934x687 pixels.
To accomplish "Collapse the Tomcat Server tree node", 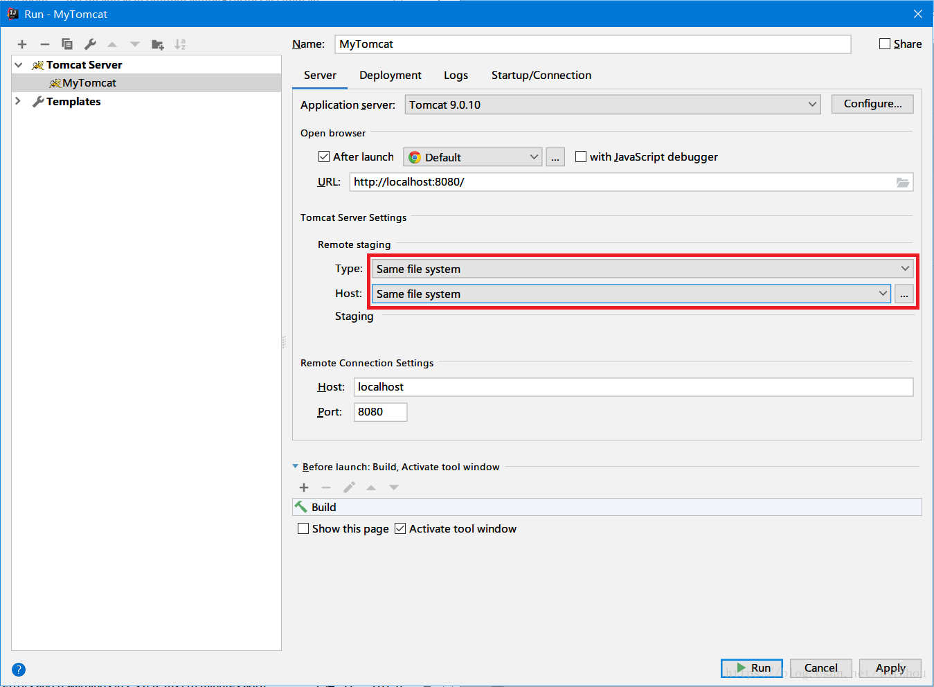I will 19,65.
